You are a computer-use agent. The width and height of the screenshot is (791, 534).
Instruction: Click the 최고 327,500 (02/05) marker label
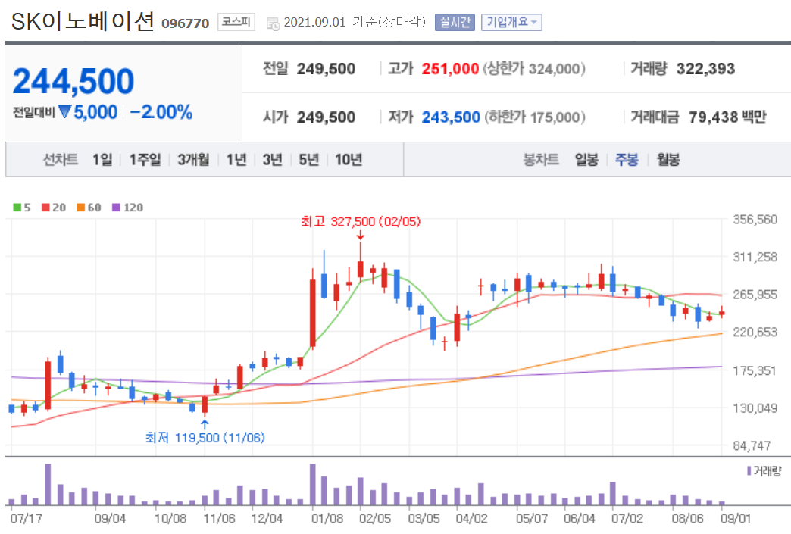[x=361, y=221]
